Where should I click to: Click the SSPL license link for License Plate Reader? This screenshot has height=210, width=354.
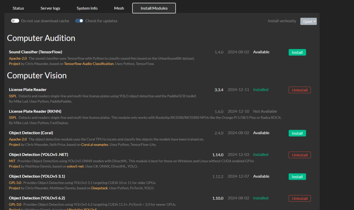point(13,96)
